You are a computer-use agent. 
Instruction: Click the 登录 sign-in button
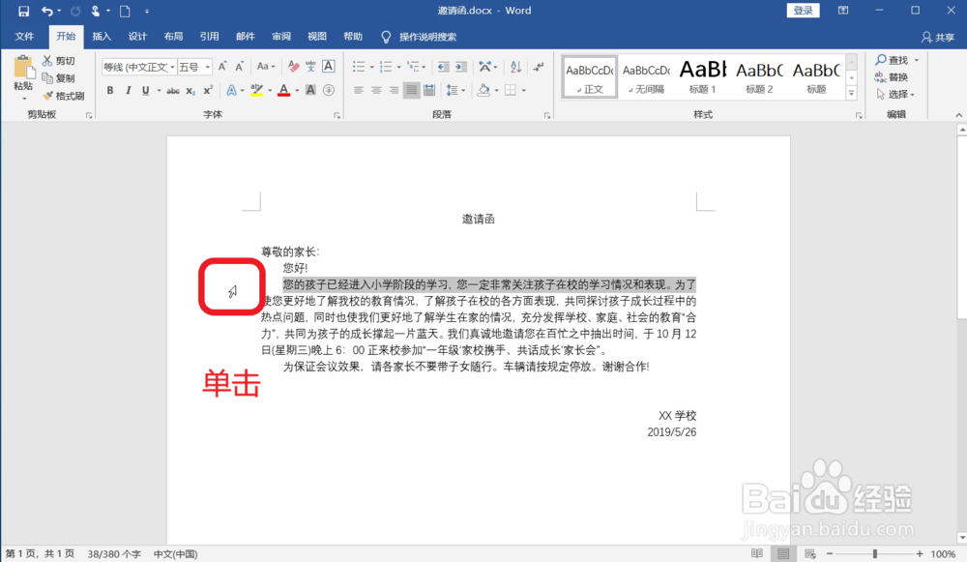(803, 10)
